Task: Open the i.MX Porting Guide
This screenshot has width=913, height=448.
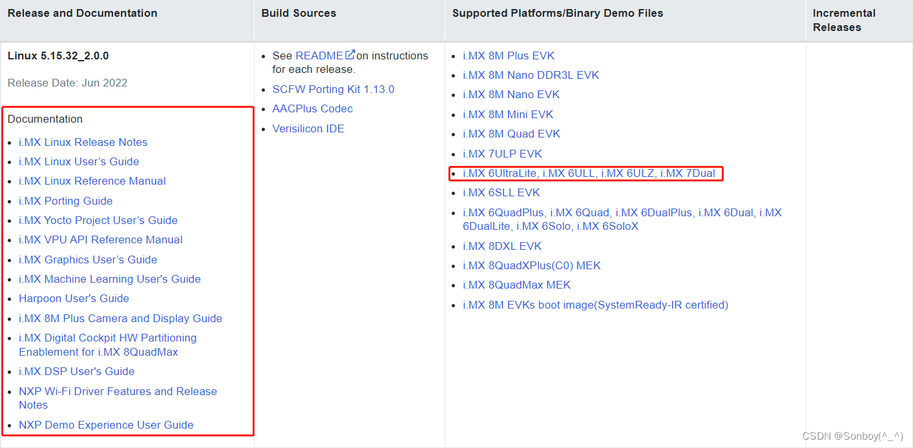Action: pyautogui.click(x=66, y=201)
